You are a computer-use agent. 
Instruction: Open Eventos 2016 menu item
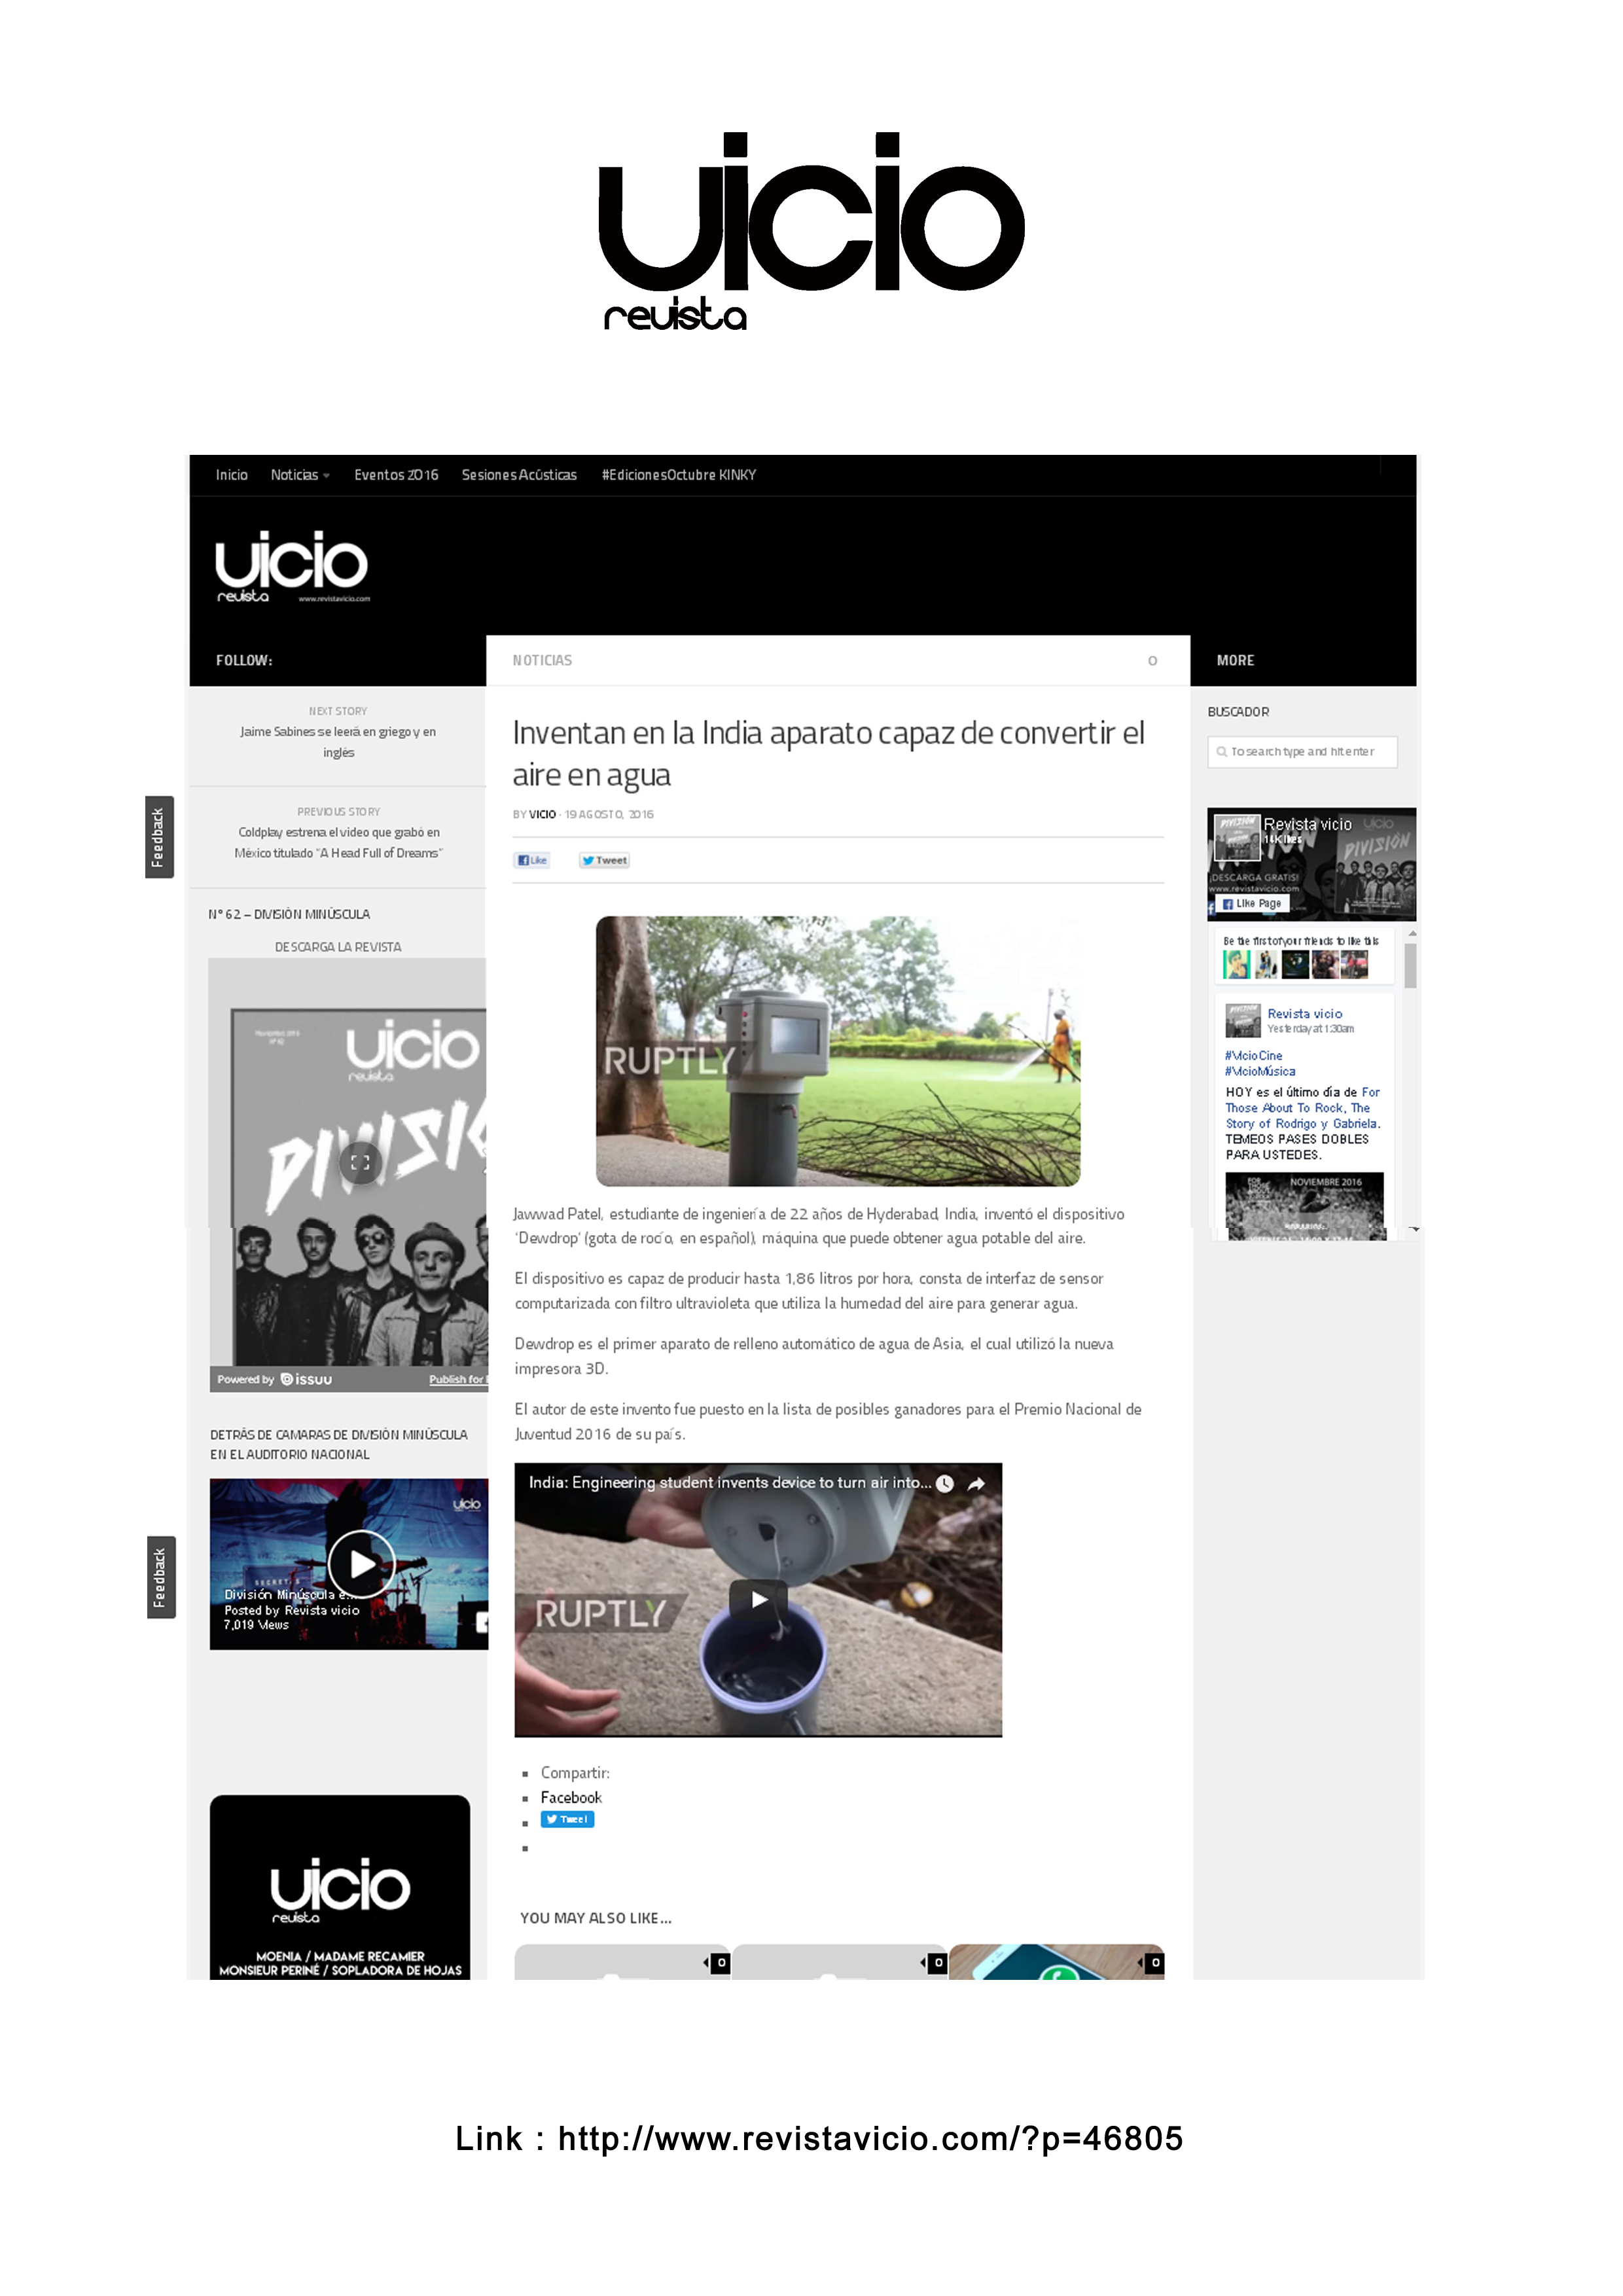tap(396, 475)
